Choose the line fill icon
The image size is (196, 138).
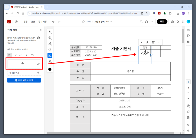point(38,55)
